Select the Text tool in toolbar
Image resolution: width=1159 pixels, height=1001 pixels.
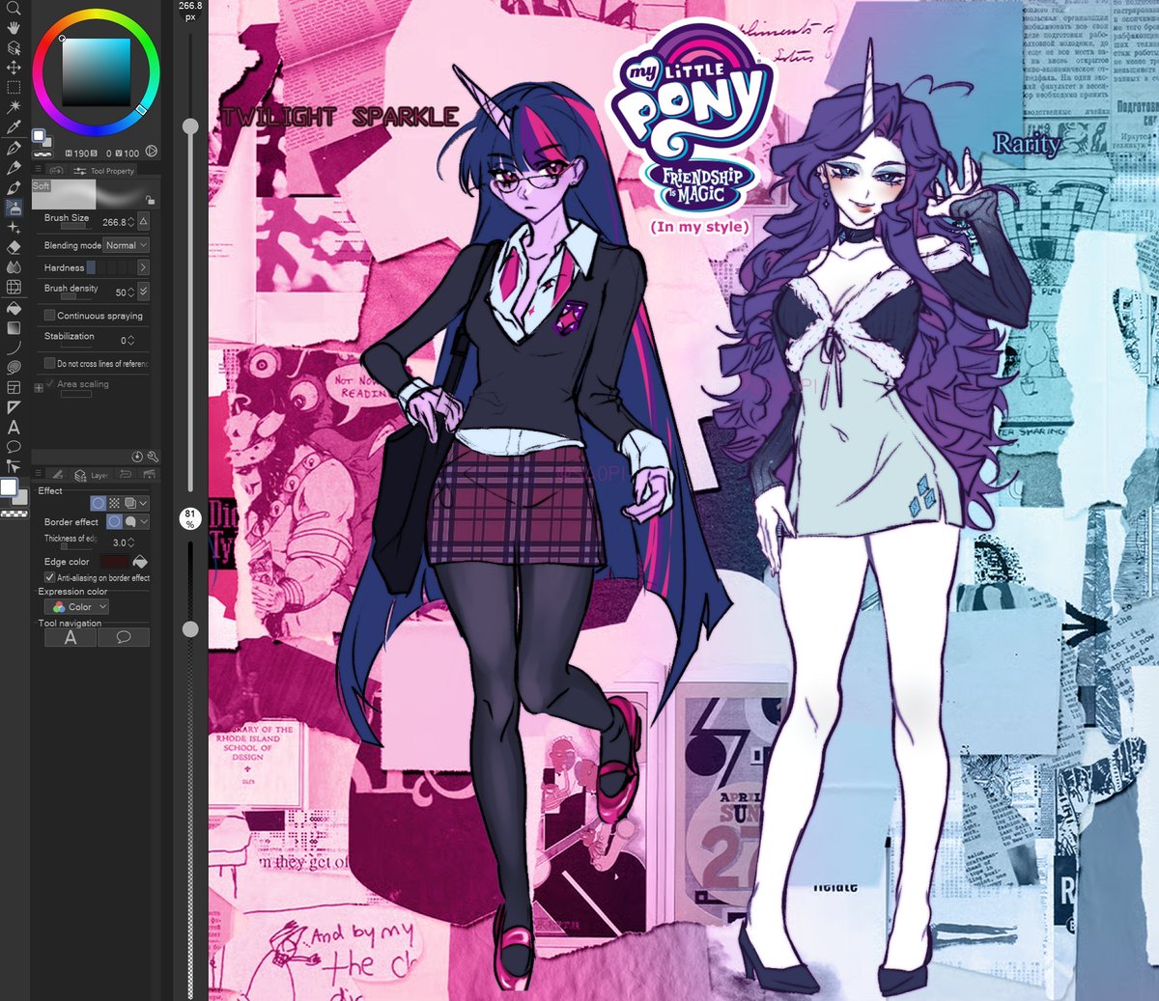pyautogui.click(x=14, y=427)
